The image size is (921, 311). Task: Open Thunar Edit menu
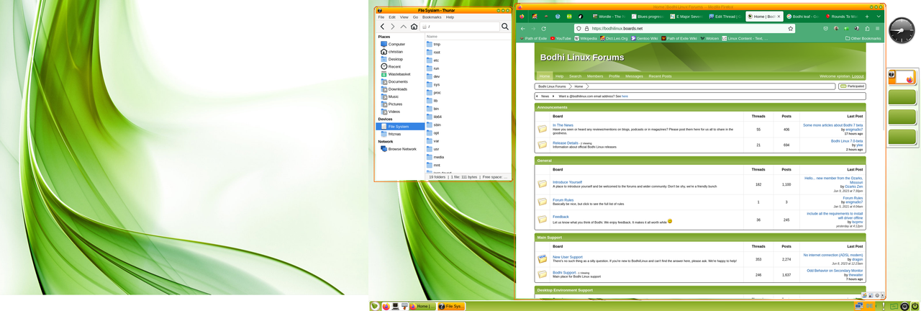pos(392,17)
